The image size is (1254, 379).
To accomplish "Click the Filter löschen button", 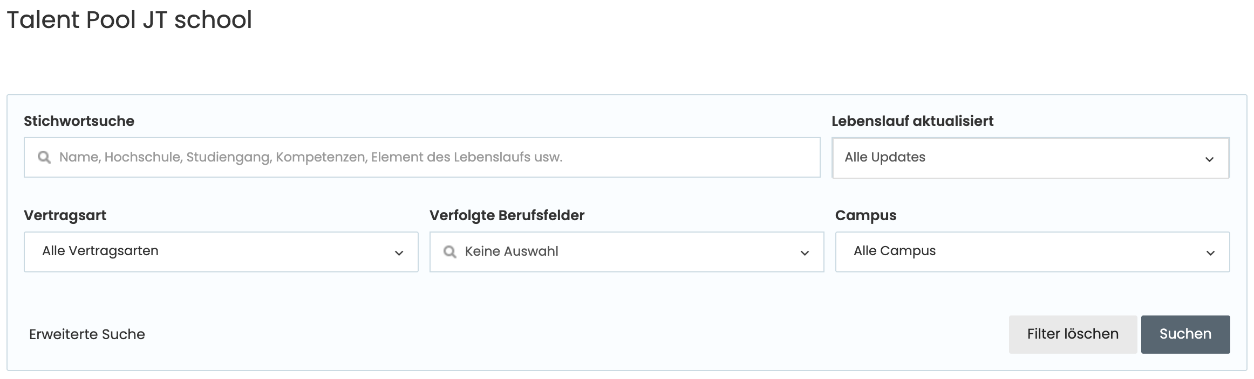I will tap(1073, 334).
